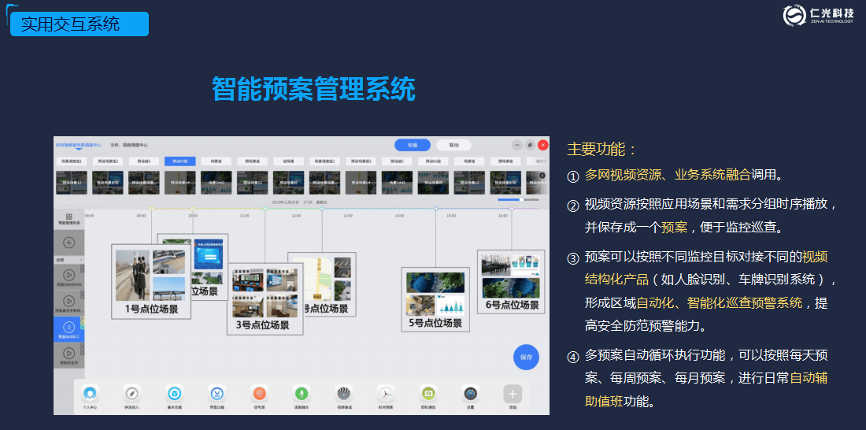Click the 预案管理列表 grid icon
This screenshot has width=866, height=430.
click(x=69, y=218)
